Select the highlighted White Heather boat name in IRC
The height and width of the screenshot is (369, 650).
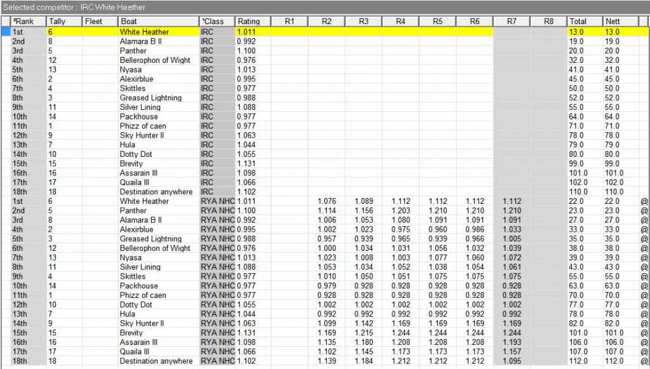click(x=144, y=32)
